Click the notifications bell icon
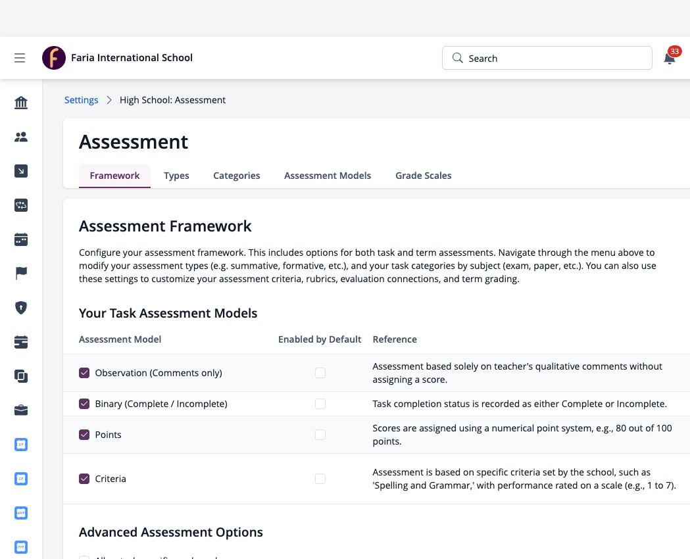The image size is (690, 559). [x=670, y=58]
